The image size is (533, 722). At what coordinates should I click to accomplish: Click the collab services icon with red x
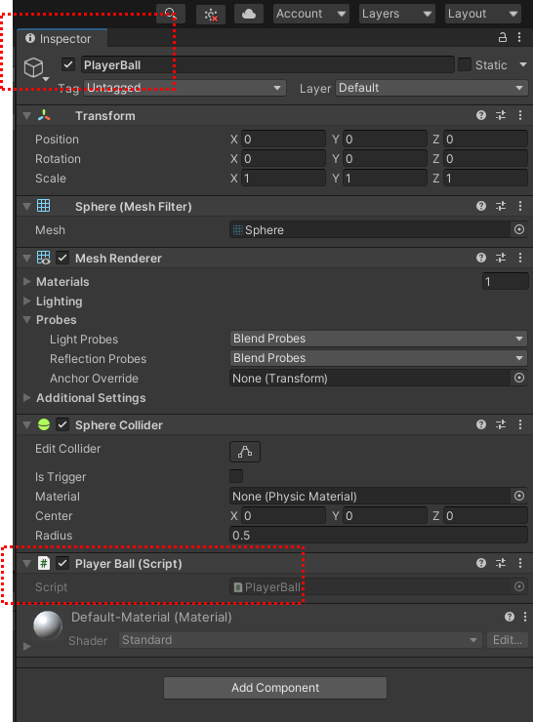pyautogui.click(x=211, y=15)
